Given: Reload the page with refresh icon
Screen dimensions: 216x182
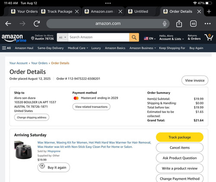Looking at the screenshot, I should coord(37,23).
